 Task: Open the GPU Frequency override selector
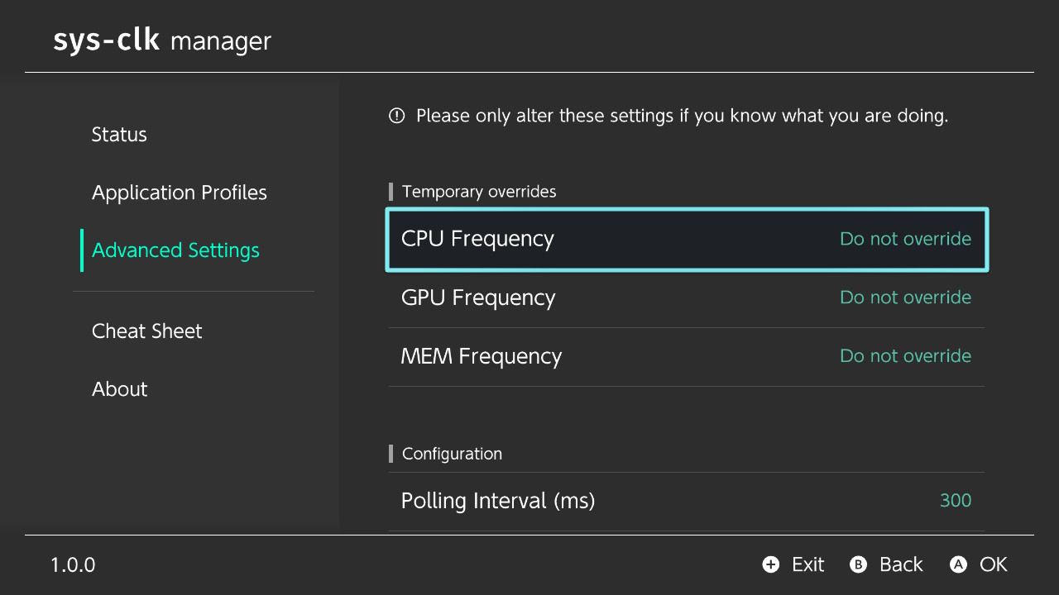coord(686,297)
